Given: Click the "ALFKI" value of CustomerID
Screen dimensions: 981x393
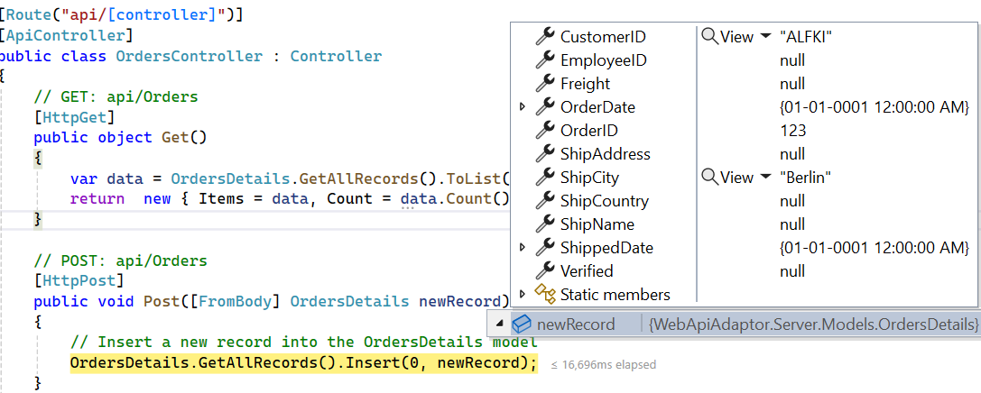Looking at the screenshot, I should click(805, 37).
